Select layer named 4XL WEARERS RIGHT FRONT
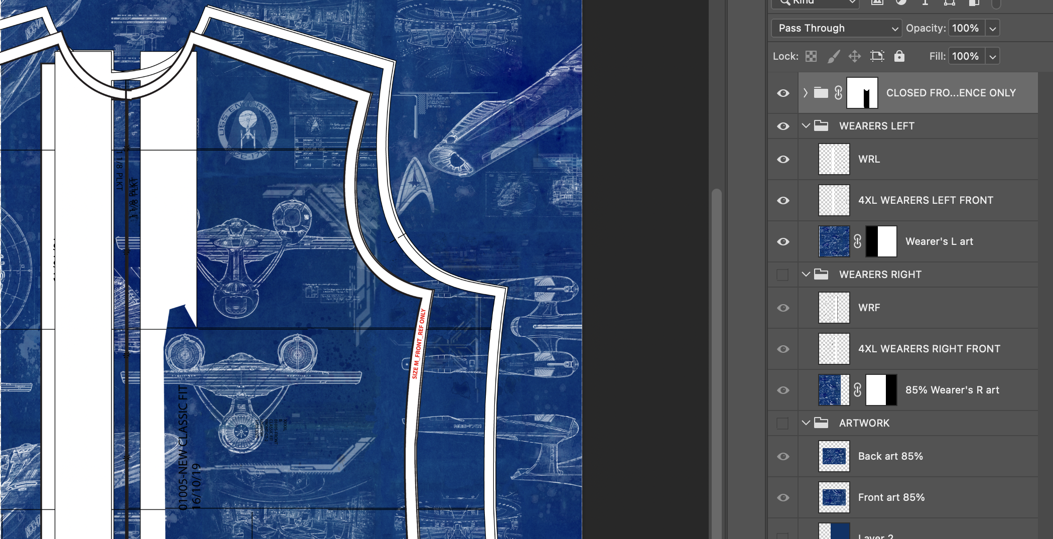This screenshot has height=539, width=1053. [x=929, y=349]
